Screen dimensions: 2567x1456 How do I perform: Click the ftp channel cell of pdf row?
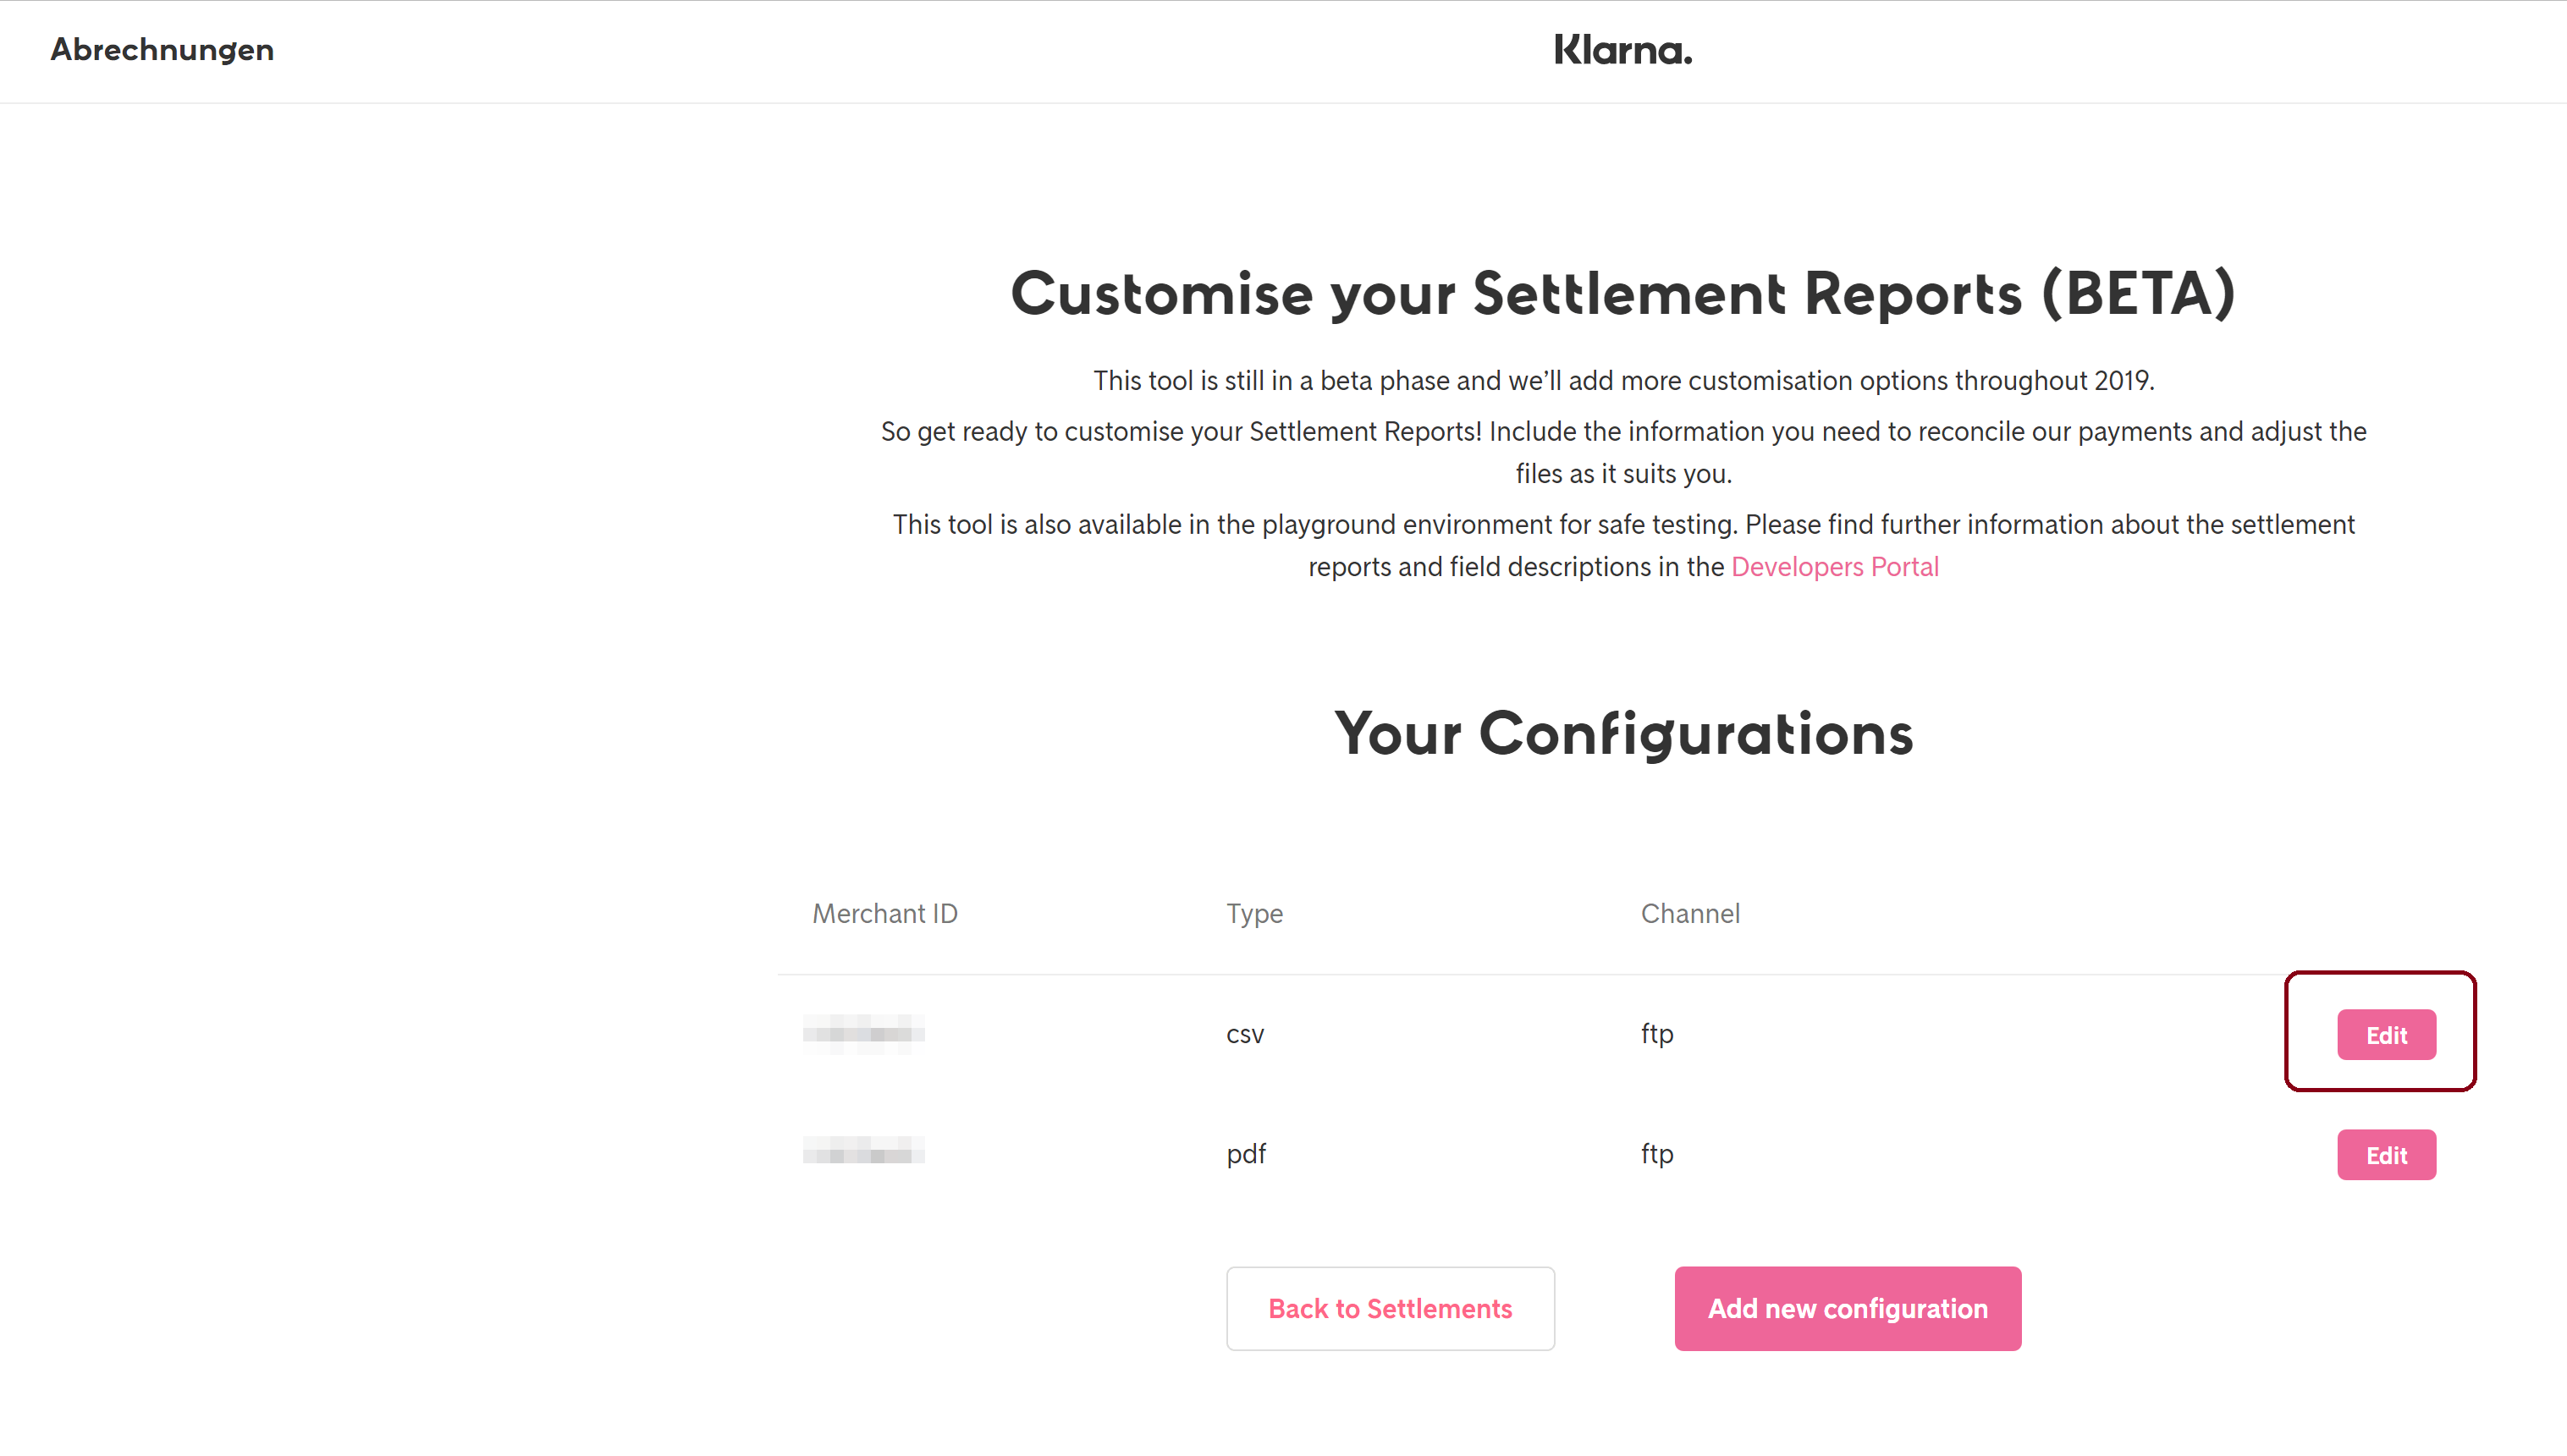(x=1656, y=1154)
